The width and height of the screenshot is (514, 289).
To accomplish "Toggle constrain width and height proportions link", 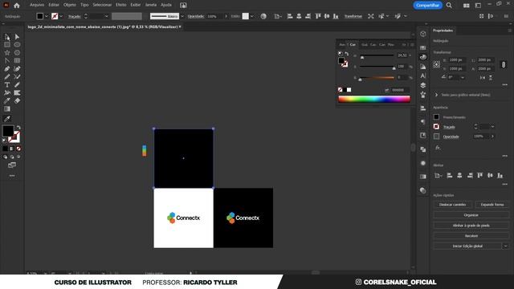I will click(504, 64).
